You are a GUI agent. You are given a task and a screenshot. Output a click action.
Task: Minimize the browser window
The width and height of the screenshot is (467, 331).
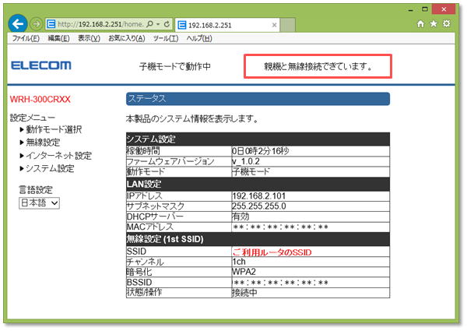click(411, 10)
